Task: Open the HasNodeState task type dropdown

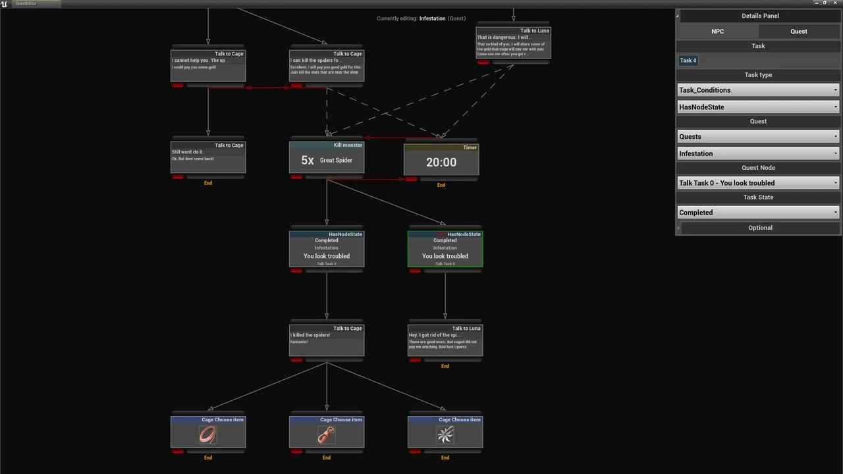Action: point(758,107)
